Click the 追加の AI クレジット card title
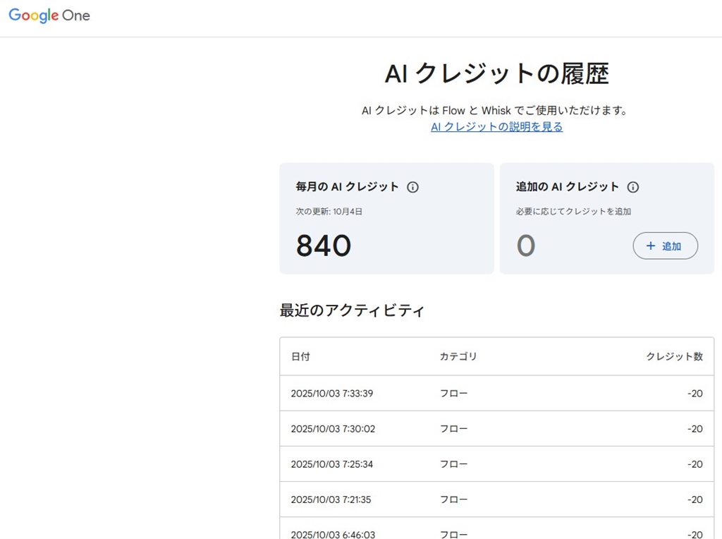This screenshot has height=539, width=722. pyautogui.click(x=567, y=187)
